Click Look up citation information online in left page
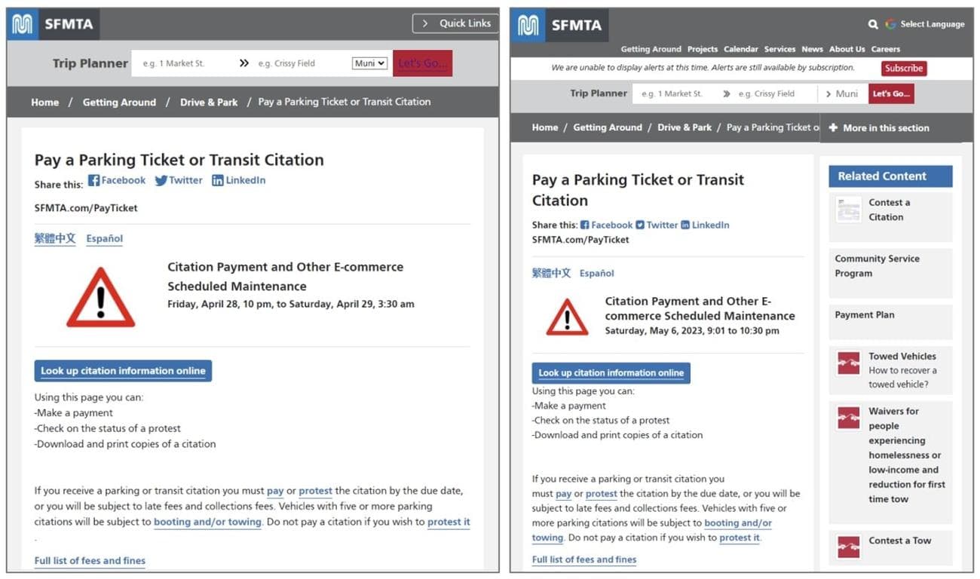The height and width of the screenshot is (579, 980). 123,371
